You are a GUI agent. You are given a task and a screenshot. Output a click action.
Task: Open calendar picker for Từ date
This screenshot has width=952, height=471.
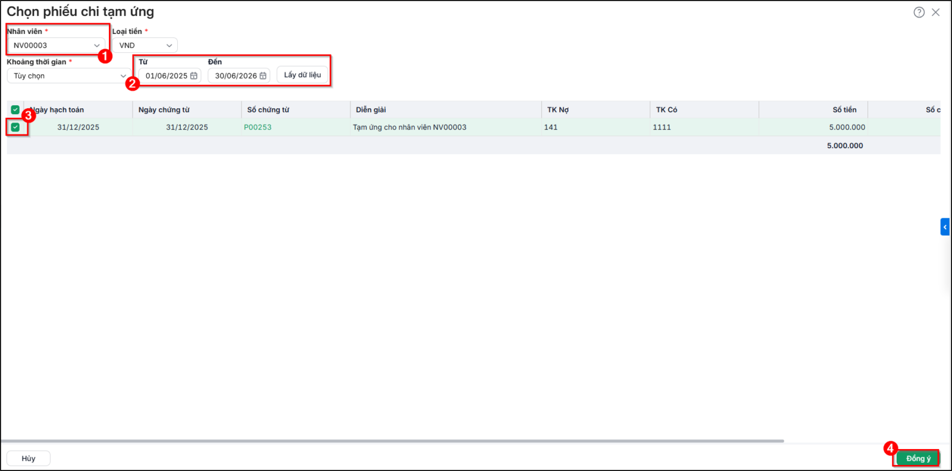[194, 76]
